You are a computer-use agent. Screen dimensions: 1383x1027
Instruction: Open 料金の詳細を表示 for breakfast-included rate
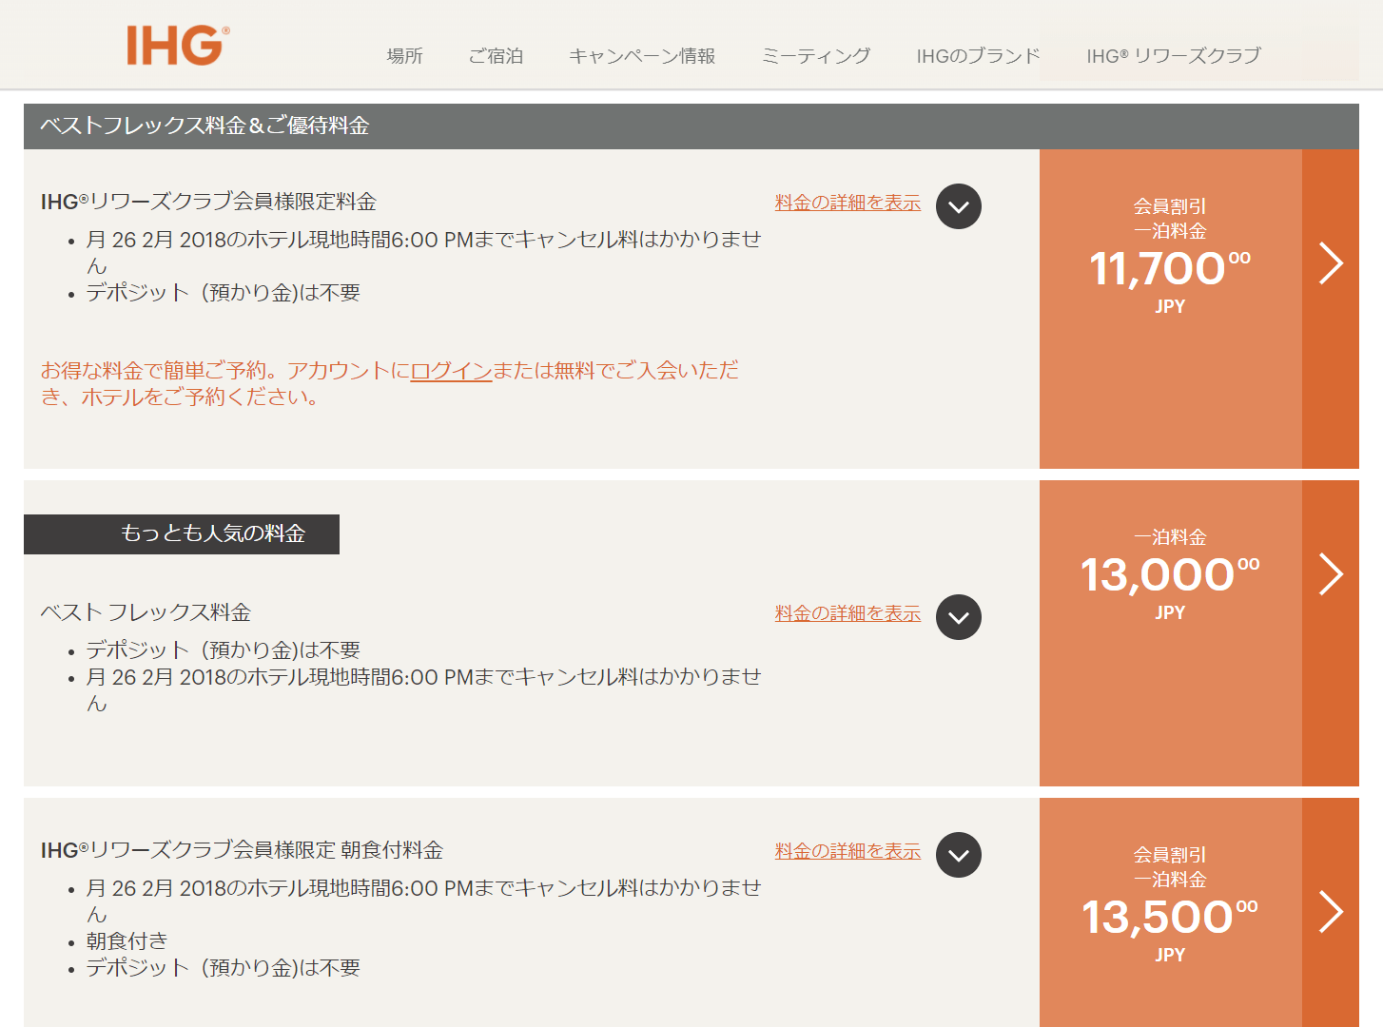pyautogui.click(x=847, y=851)
